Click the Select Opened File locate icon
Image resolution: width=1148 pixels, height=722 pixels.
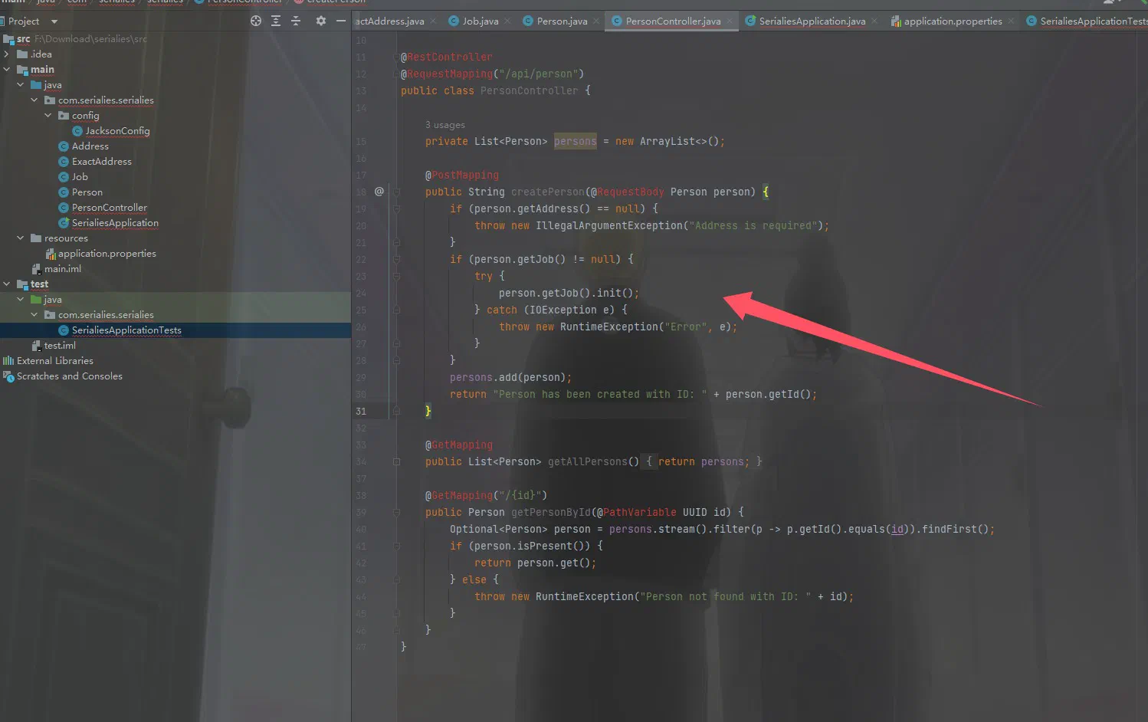click(x=256, y=21)
